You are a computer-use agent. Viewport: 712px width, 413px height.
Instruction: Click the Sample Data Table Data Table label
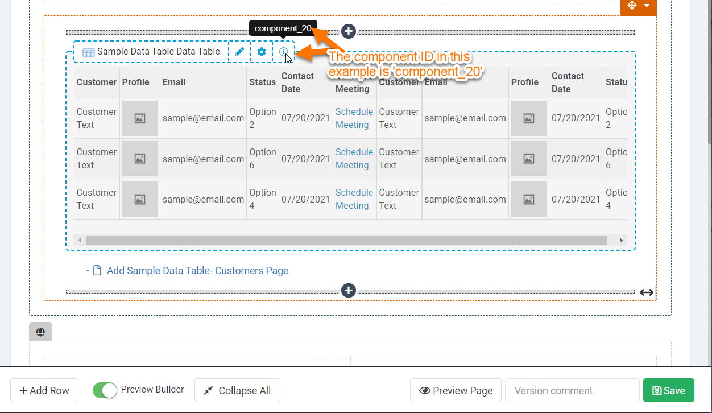pos(158,52)
